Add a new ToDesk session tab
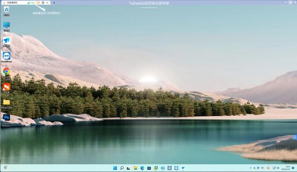297x172 pixels. [54, 3]
